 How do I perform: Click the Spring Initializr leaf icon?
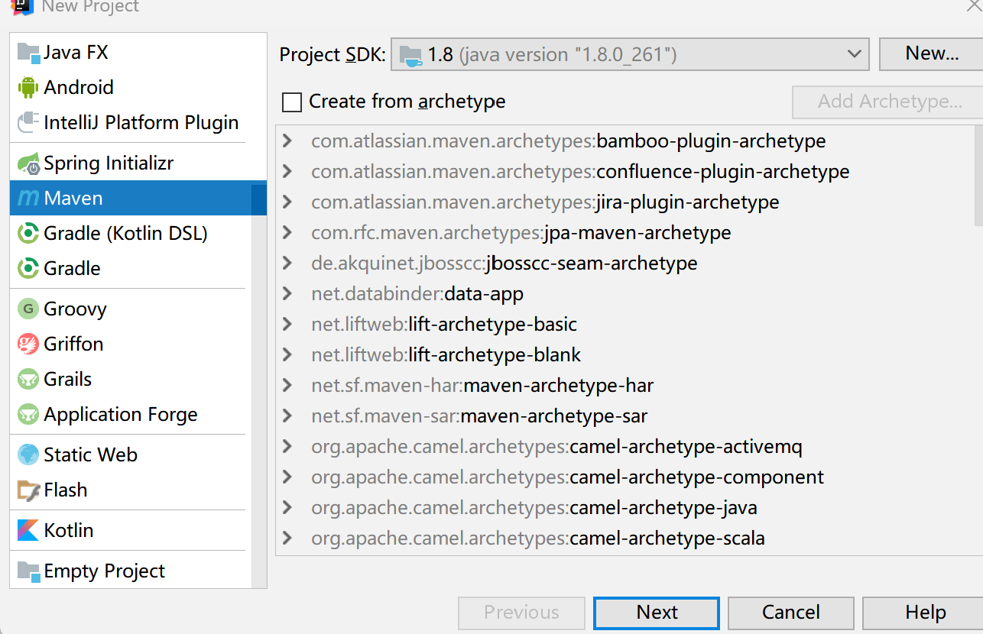[29, 163]
